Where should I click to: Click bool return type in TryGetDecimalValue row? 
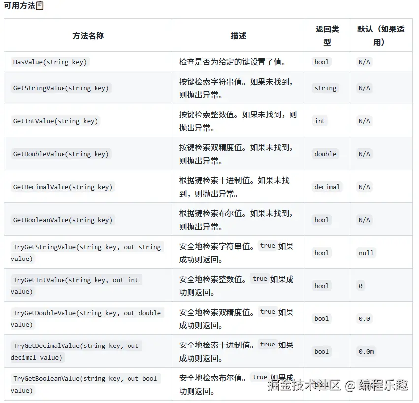pos(322,352)
